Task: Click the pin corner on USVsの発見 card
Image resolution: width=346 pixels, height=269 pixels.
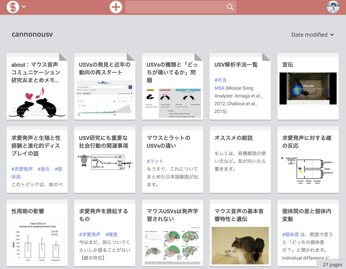Action: pyautogui.click(x=131, y=57)
